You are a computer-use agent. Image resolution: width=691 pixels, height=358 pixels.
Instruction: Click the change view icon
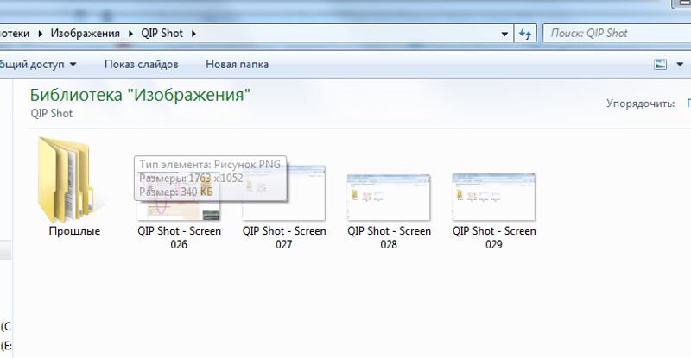[660, 65]
